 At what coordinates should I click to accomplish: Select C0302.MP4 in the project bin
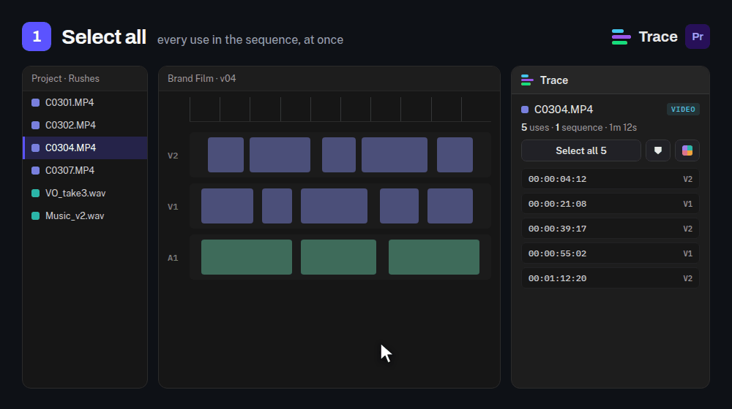[85, 126]
